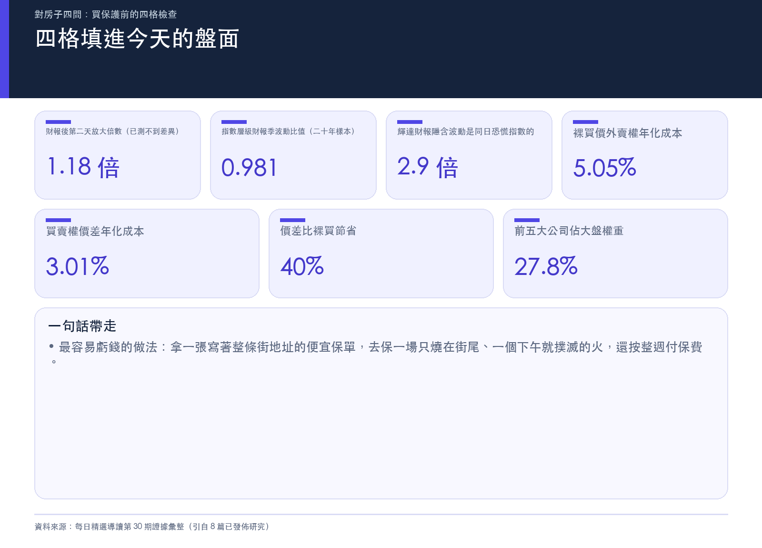Click the label 前五大公司佔大盤權重
The width and height of the screenshot is (762, 548).
569,231
